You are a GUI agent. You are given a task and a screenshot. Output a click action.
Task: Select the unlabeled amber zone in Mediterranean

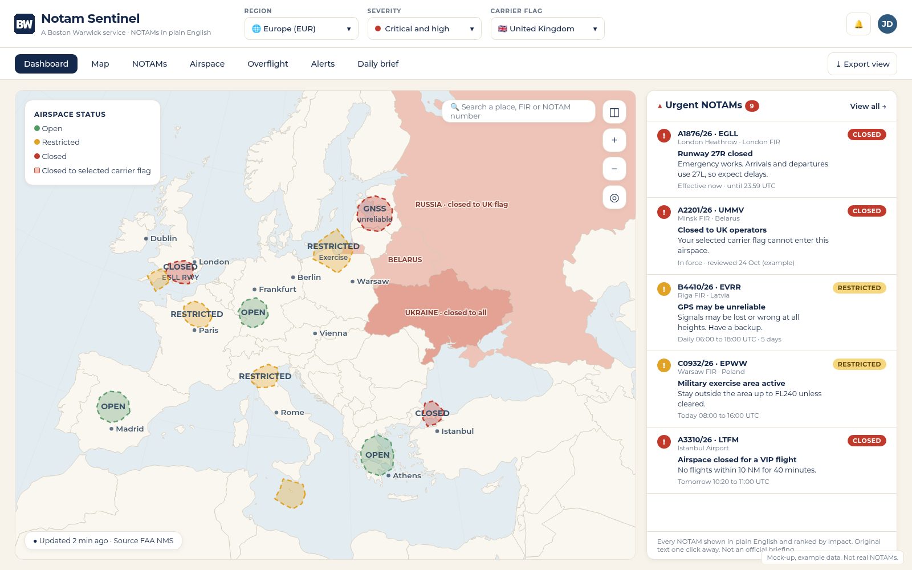290,494
